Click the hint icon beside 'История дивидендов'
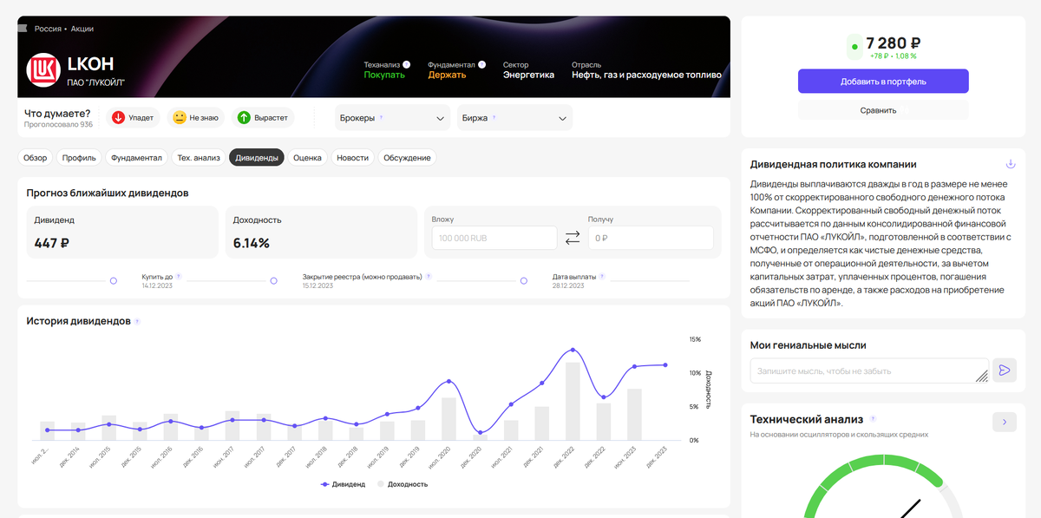The width and height of the screenshot is (1041, 518). (x=137, y=321)
